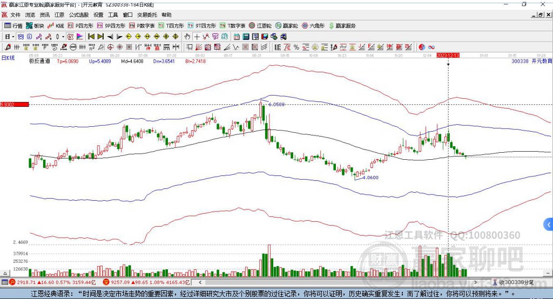Viewport: 553px width, 299px height.
Task: Open the 设置 menu
Action: pos(98,15)
